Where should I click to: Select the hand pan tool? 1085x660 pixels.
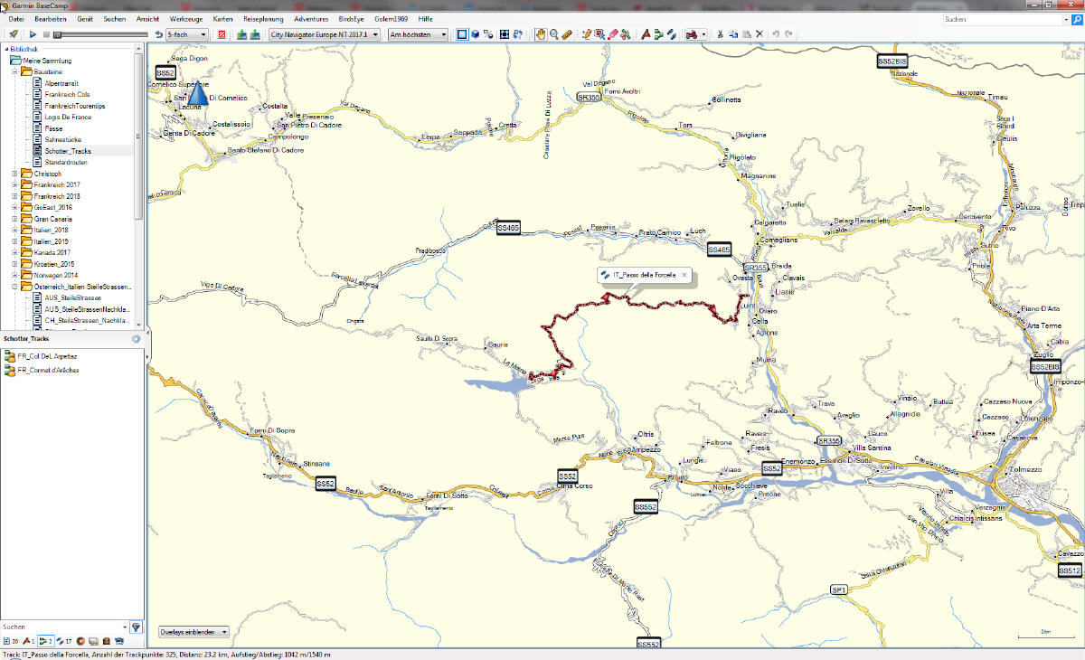click(541, 34)
